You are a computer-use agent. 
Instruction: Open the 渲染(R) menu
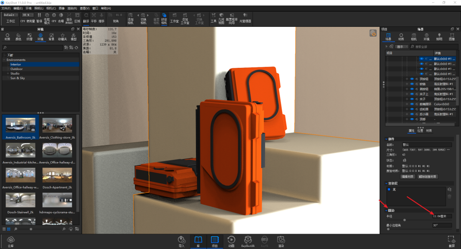[x=72, y=8]
